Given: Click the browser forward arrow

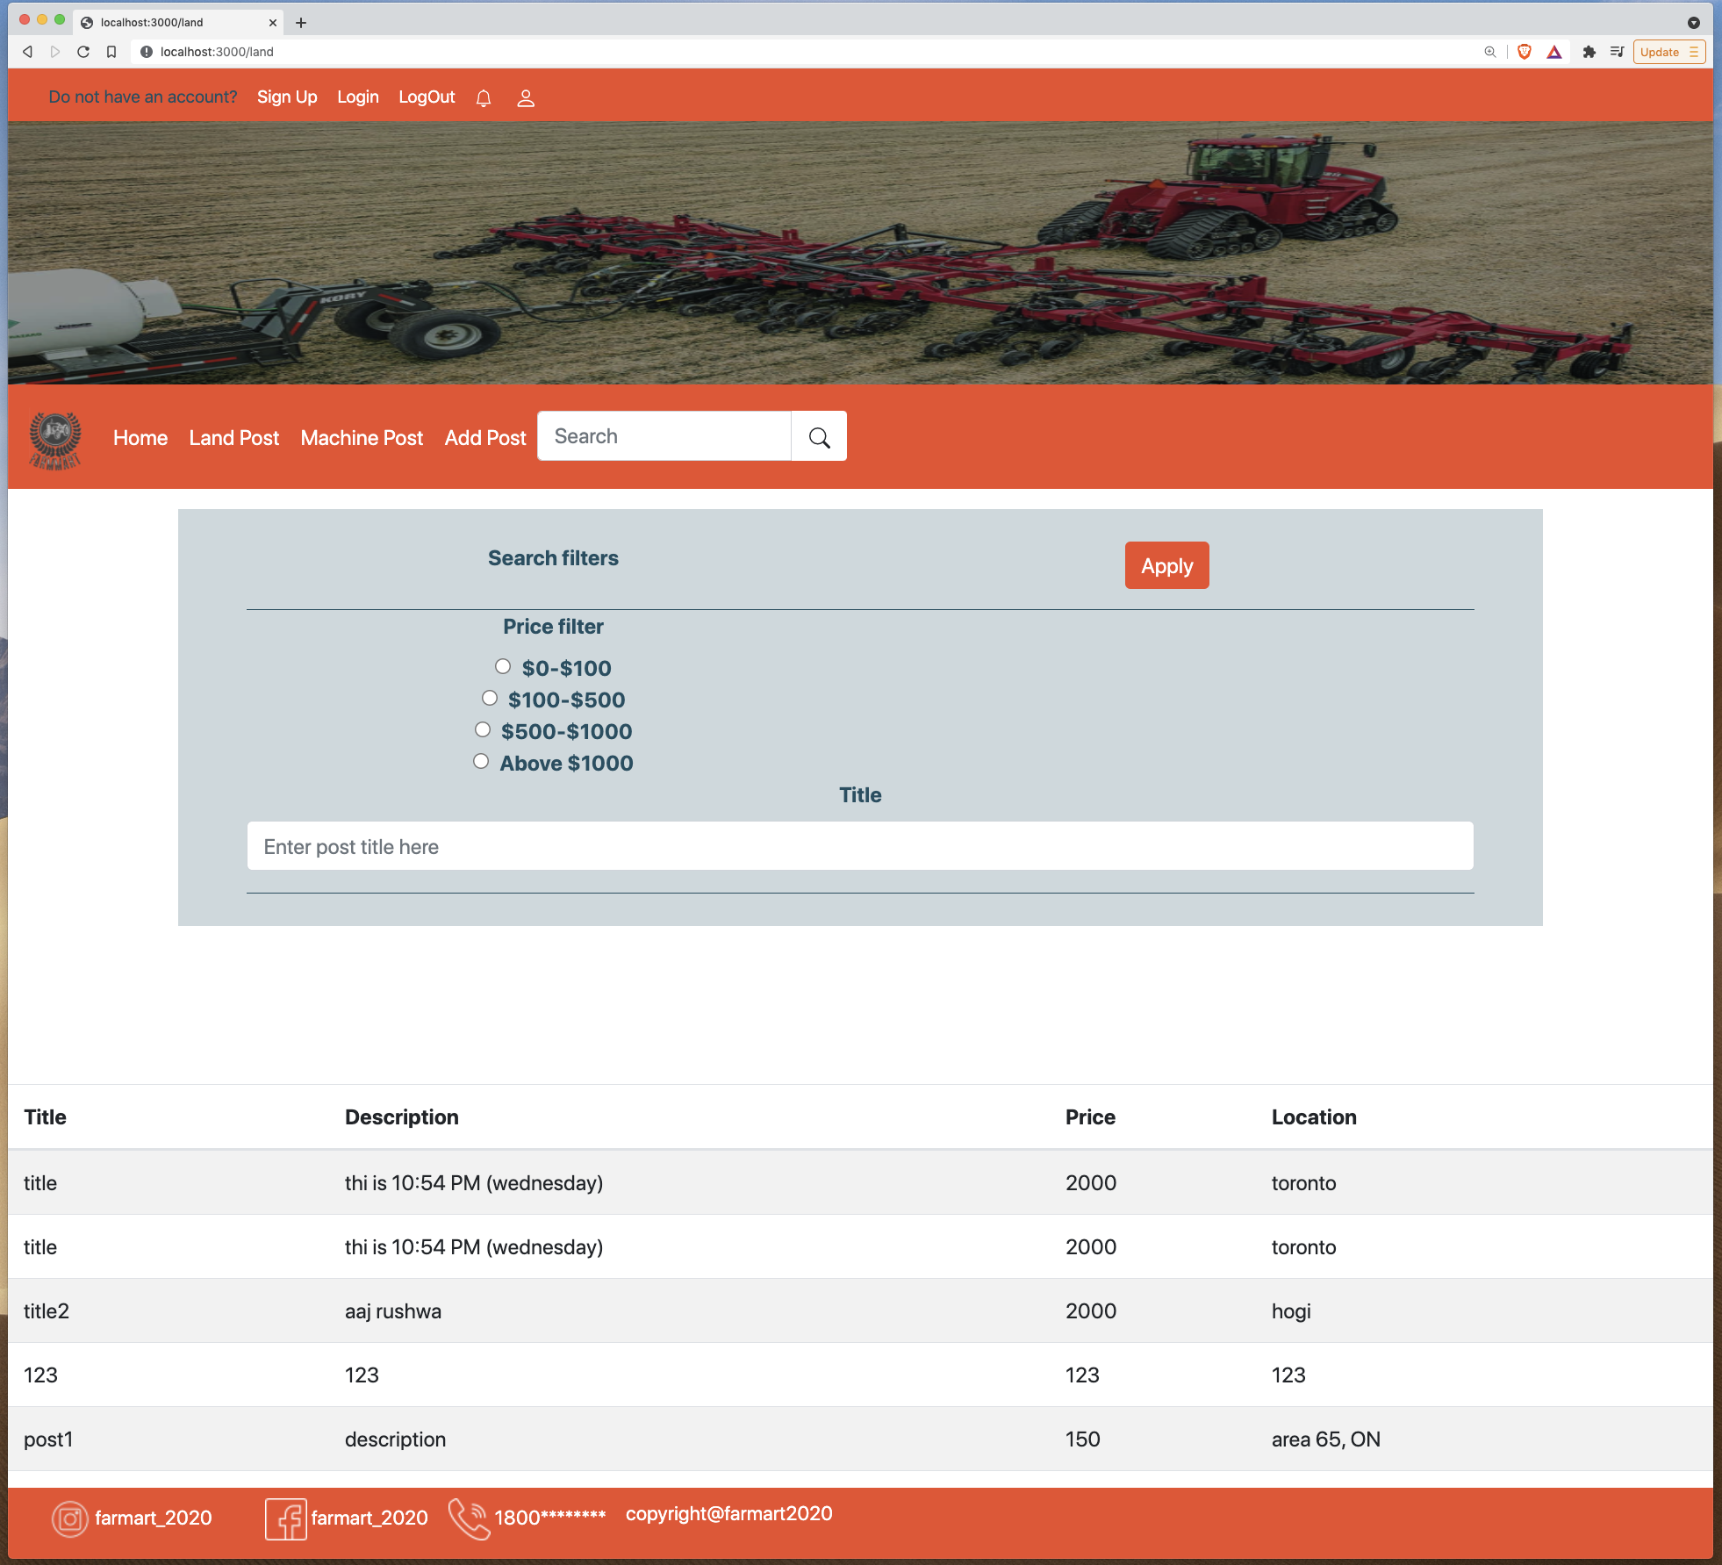Looking at the screenshot, I should (x=55, y=52).
